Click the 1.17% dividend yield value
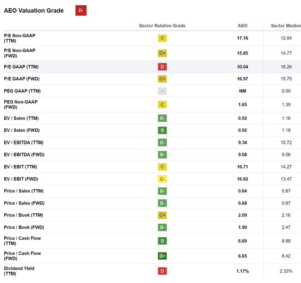Image resolution: width=301 pixels, height=283 pixels. (x=243, y=271)
